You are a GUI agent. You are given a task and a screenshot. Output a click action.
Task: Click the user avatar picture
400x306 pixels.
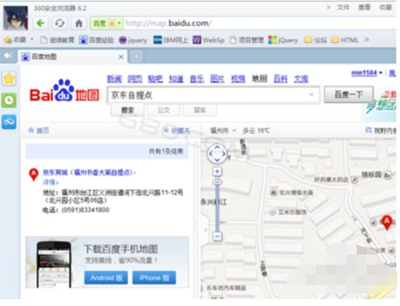15,18
